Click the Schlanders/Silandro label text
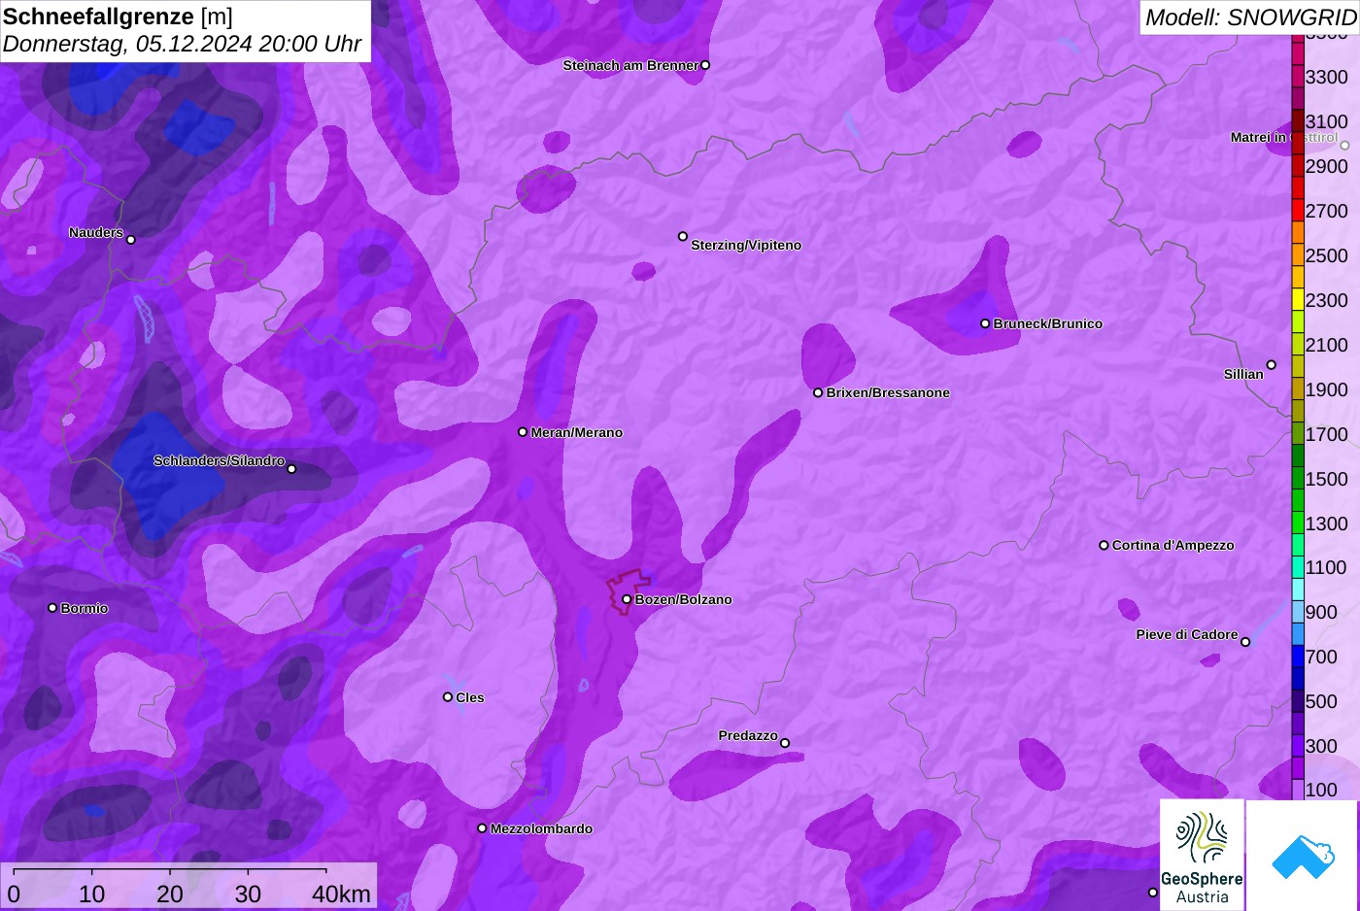1360x911 pixels. pyautogui.click(x=220, y=460)
